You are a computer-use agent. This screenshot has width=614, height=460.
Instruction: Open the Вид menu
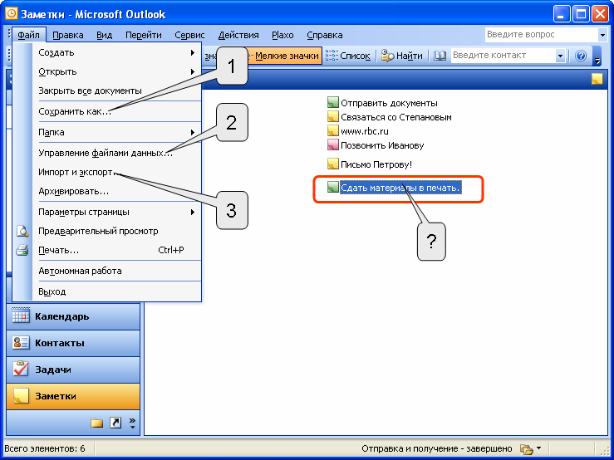[x=104, y=35]
